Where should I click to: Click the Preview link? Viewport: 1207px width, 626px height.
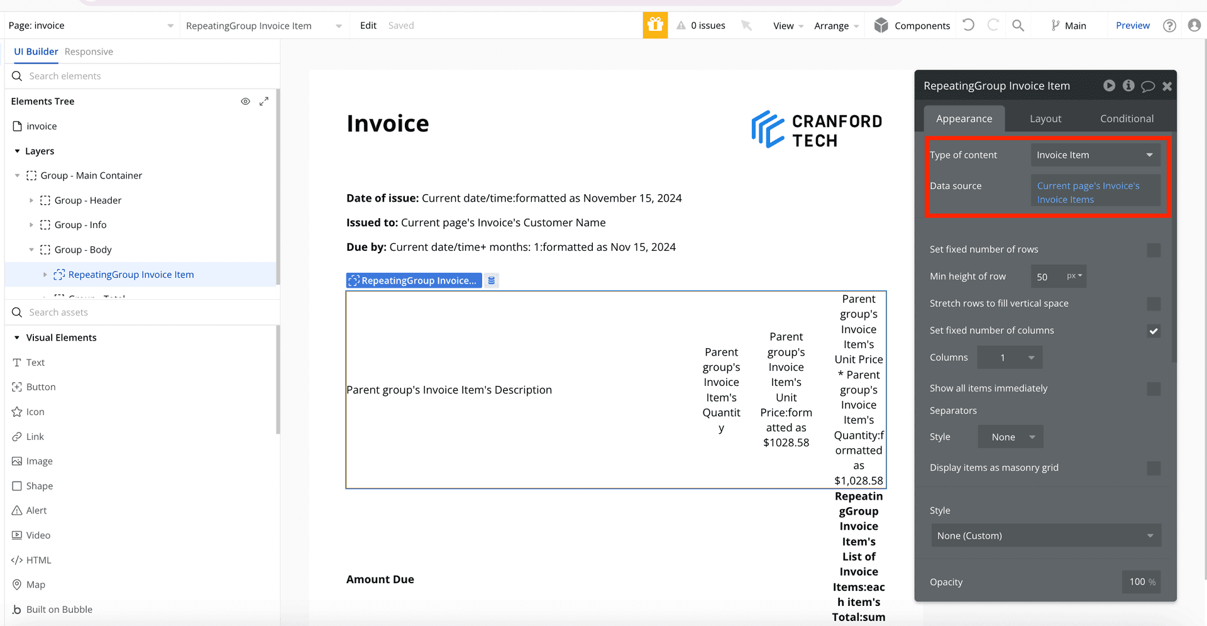(x=1132, y=26)
